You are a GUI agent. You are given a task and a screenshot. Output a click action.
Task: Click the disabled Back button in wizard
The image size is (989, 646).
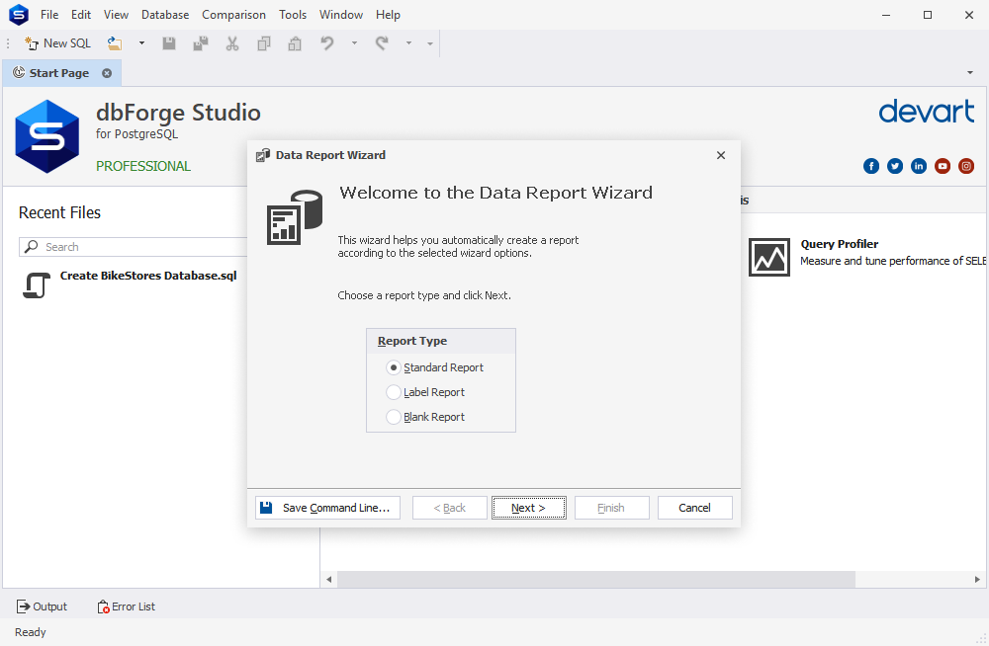[x=450, y=508]
